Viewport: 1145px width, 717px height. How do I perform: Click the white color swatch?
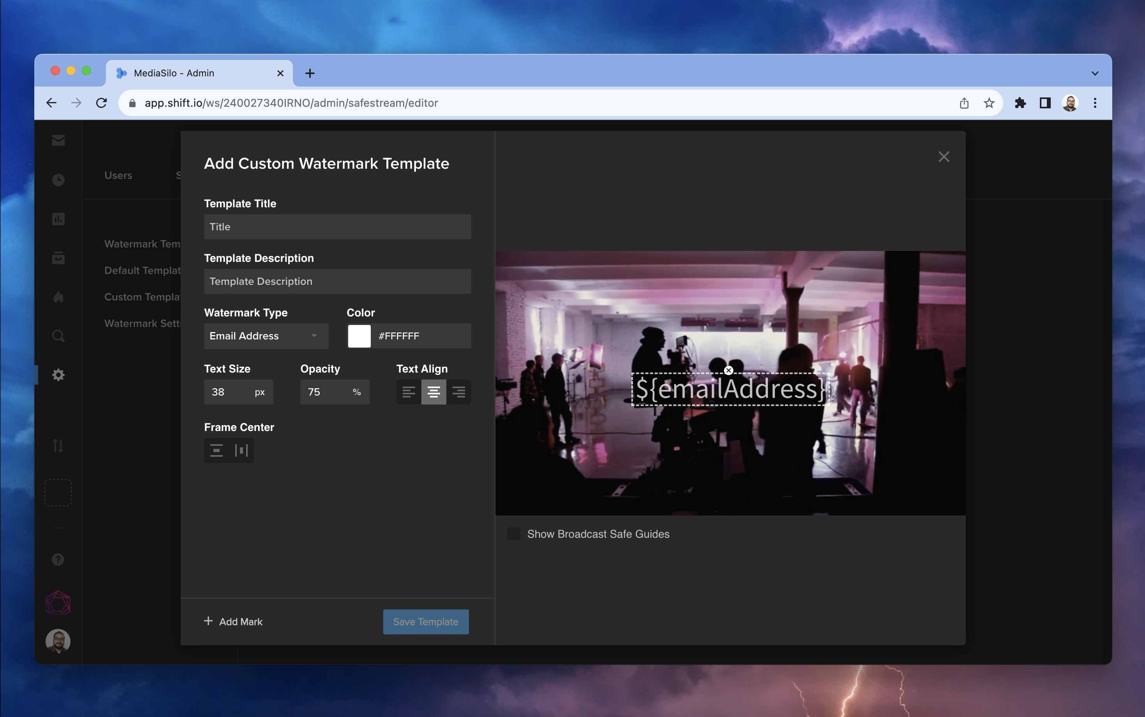(359, 336)
